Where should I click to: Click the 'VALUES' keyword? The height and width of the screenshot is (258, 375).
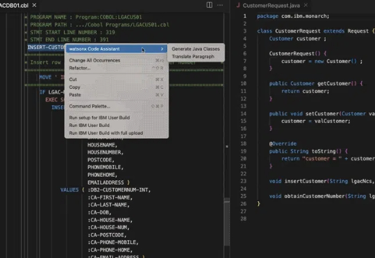click(x=69, y=190)
